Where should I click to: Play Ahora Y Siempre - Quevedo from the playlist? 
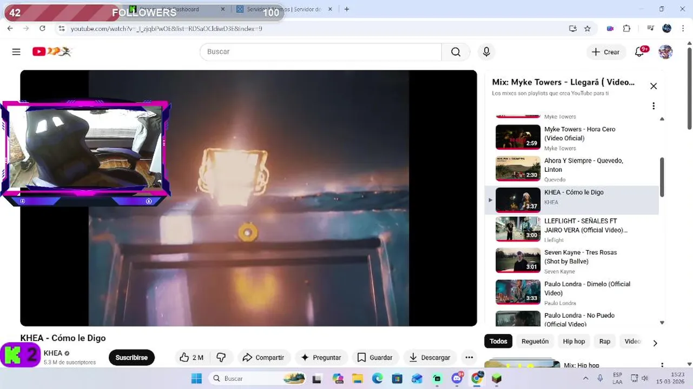click(572, 169)
